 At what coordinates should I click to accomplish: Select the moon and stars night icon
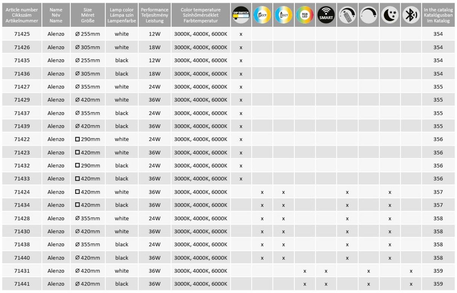click(390, 15)
